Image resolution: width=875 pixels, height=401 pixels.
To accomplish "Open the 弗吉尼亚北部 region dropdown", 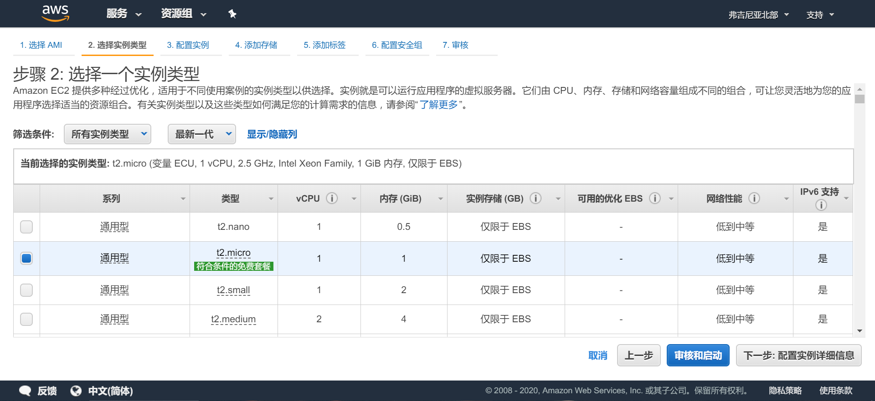I will click(x=758, y=15).
